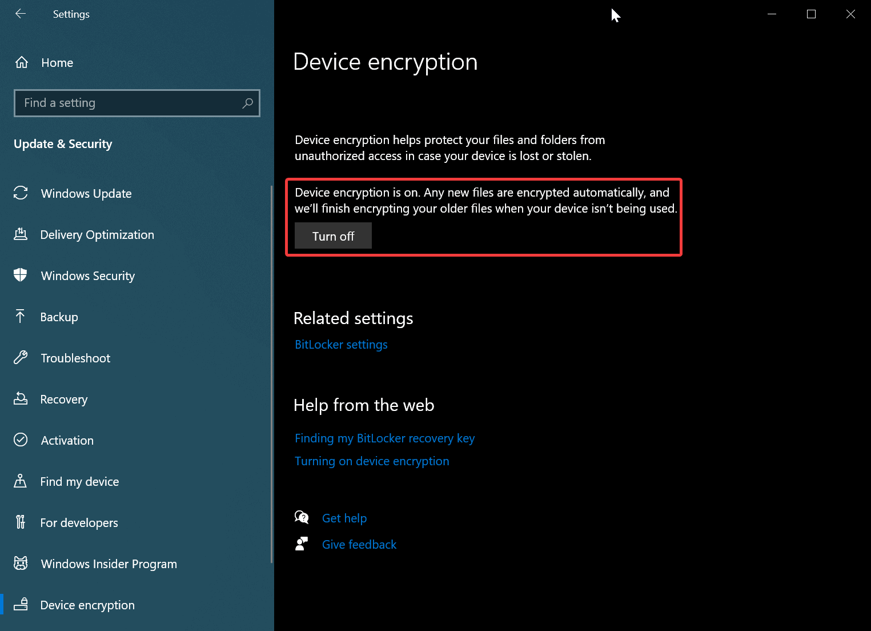The image size is (871, 631).
Task: Open BitLocker settings link
Action: pyautogui.click(x=341, y=345)
